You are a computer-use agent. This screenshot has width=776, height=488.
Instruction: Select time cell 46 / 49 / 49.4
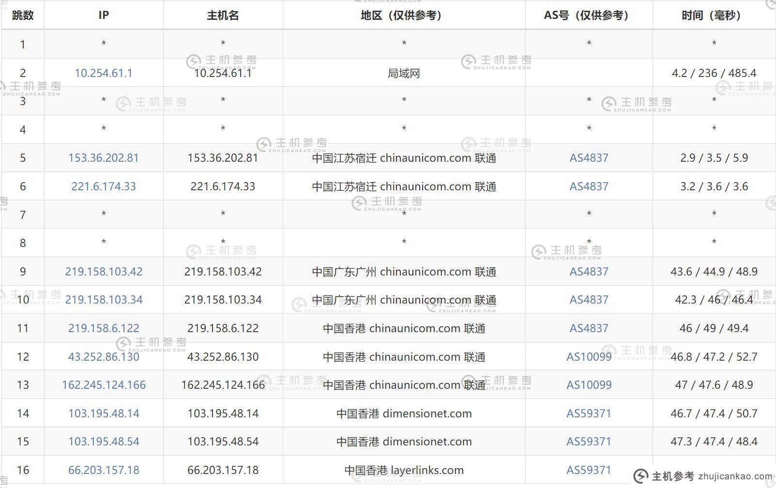tap(714, 328)
